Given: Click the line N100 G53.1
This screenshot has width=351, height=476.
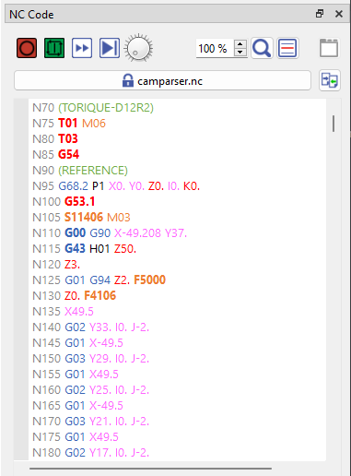Looking at the screenshot, I should click(64, 202).
